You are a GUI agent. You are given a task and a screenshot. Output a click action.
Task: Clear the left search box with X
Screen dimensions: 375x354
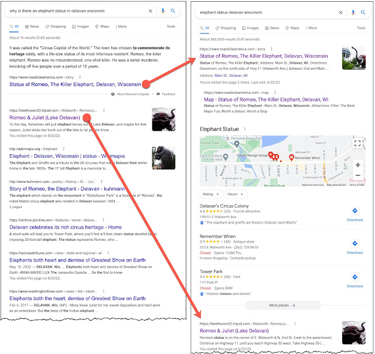[151, 11]
